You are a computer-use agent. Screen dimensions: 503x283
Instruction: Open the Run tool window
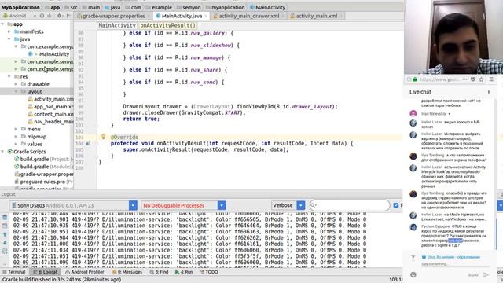pos(184,272)
